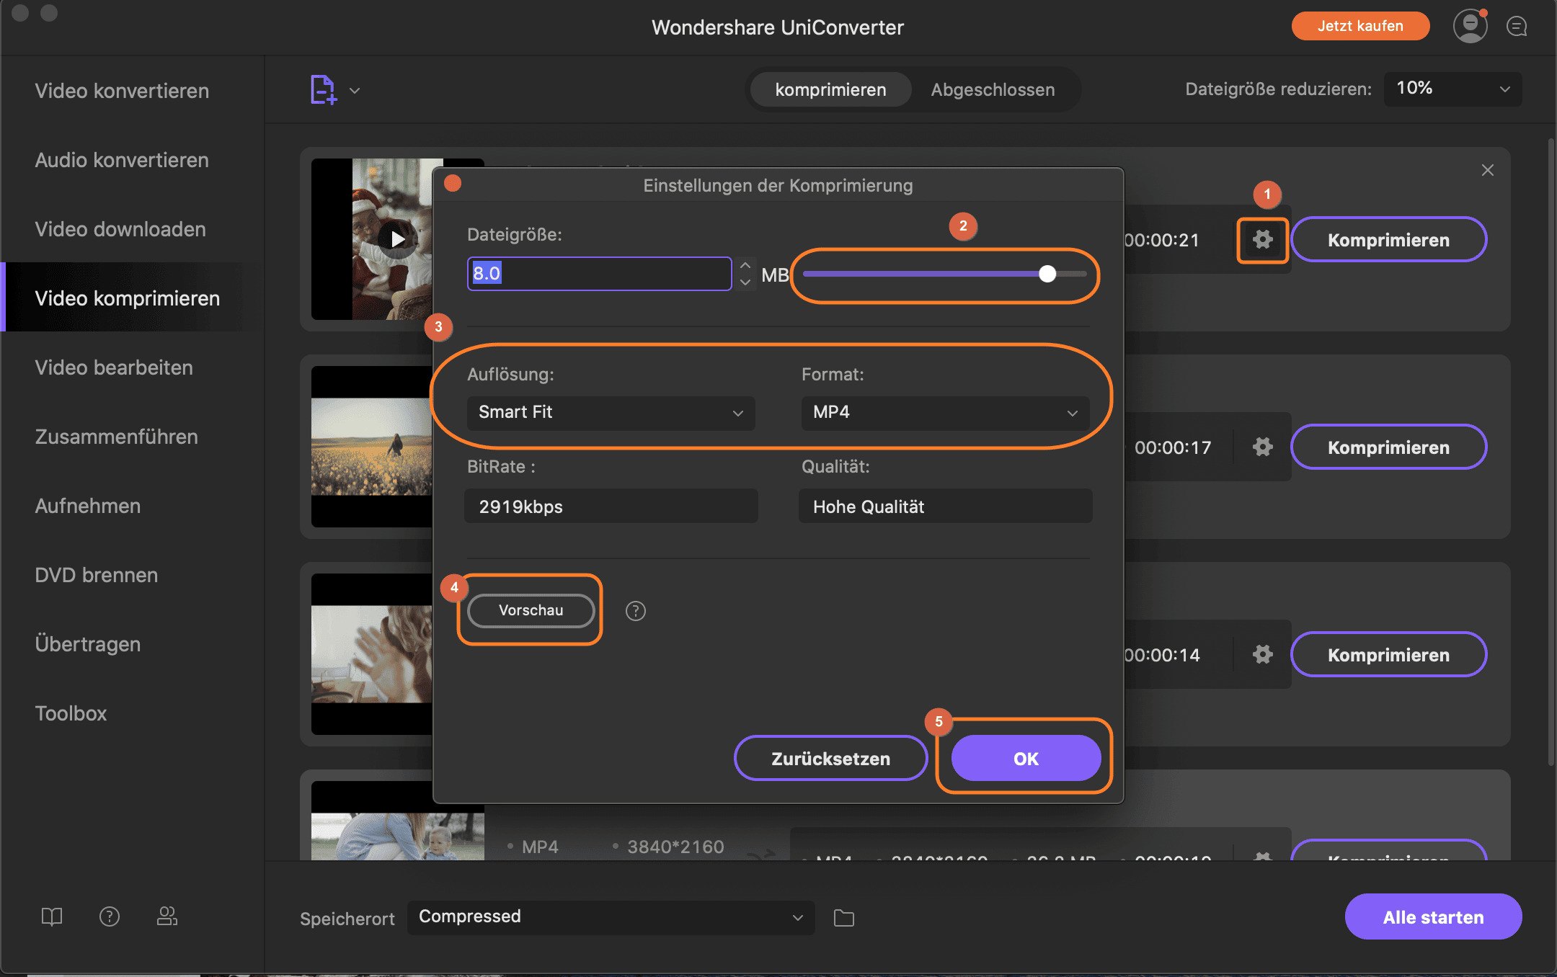Image resolution: width=1557 pixels, height=977 pixels.
Task: Open DVD brennen in sidebar
Action: pos(96,575)
